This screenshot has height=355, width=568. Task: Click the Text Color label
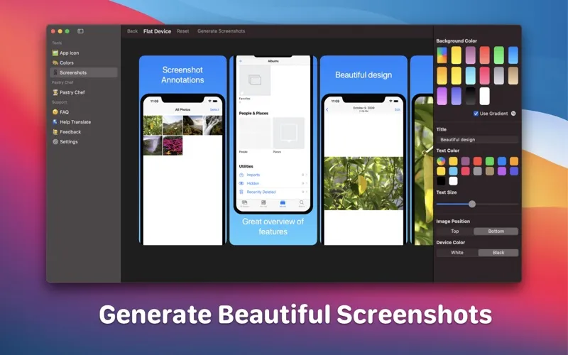(x=448, y=151)
